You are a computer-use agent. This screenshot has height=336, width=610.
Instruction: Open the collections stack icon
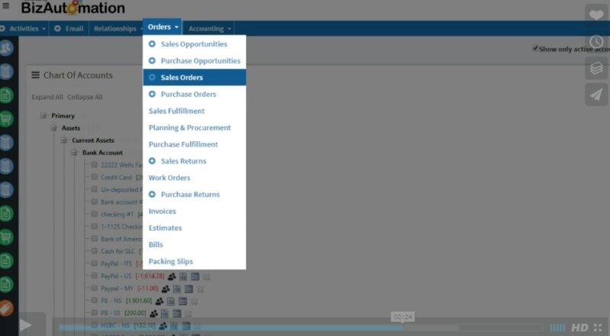point(596,67)
